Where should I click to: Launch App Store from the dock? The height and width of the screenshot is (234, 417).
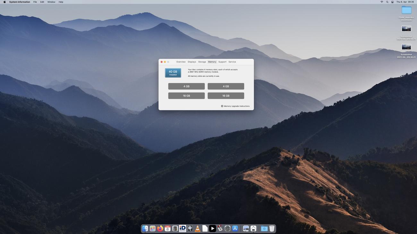pyautogui.click(x=235, y=229)
